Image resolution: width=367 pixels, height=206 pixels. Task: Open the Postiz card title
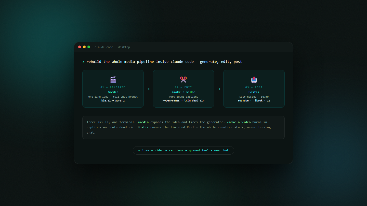click(x=254, y=92)
